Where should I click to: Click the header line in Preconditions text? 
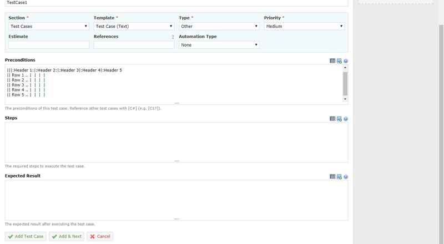64,70
